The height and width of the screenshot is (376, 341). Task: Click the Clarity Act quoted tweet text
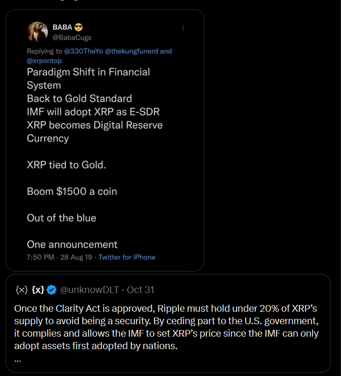pos(166,326)
